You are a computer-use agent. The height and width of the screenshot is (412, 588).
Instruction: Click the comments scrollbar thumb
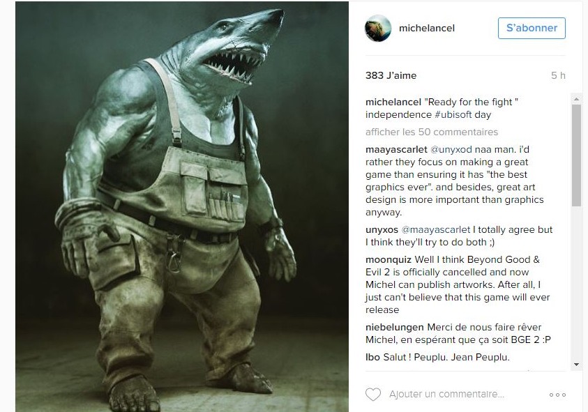(576, 155)
